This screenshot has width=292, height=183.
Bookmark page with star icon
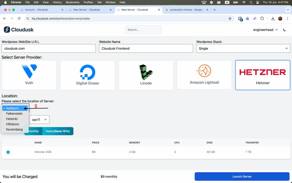pyautogui.click(x=230, y=19)
